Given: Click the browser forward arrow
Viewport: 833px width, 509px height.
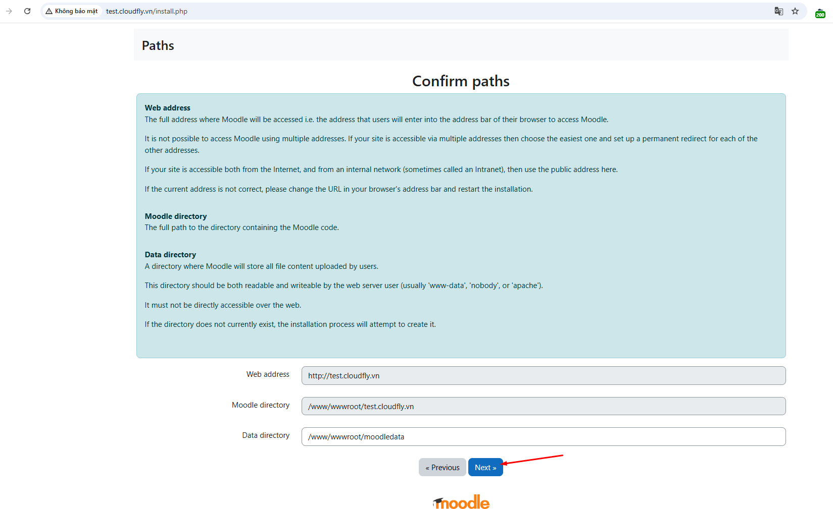Looking at the screenshot, I should pyautogui.click(x=9, y=11).
